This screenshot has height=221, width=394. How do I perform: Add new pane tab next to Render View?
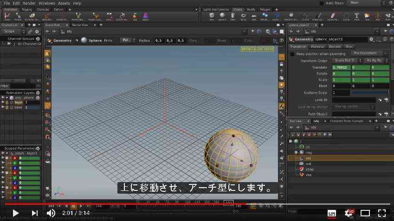click(101, 25)
